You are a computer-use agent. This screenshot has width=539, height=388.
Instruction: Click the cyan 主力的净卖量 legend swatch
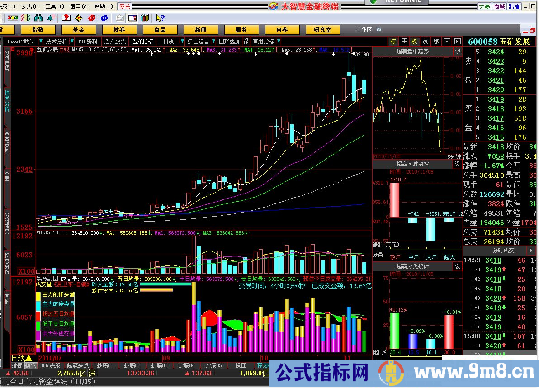pos(39,304)
